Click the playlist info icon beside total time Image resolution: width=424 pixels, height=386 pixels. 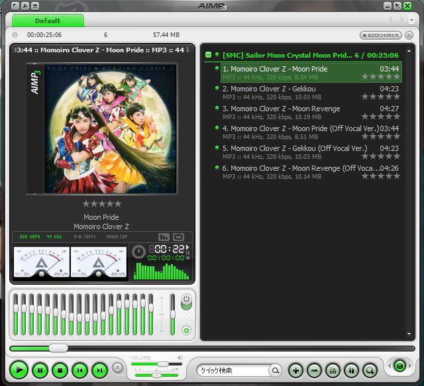pyautogui.click(x=15, y=34)
